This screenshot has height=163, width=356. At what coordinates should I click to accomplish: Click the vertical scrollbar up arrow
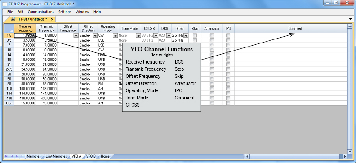tap(350, 26)
